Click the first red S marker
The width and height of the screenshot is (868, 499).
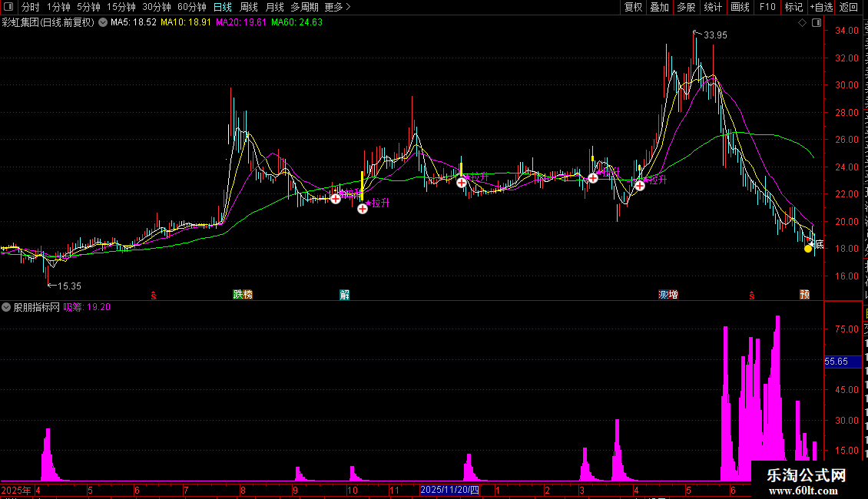(154, 296)
